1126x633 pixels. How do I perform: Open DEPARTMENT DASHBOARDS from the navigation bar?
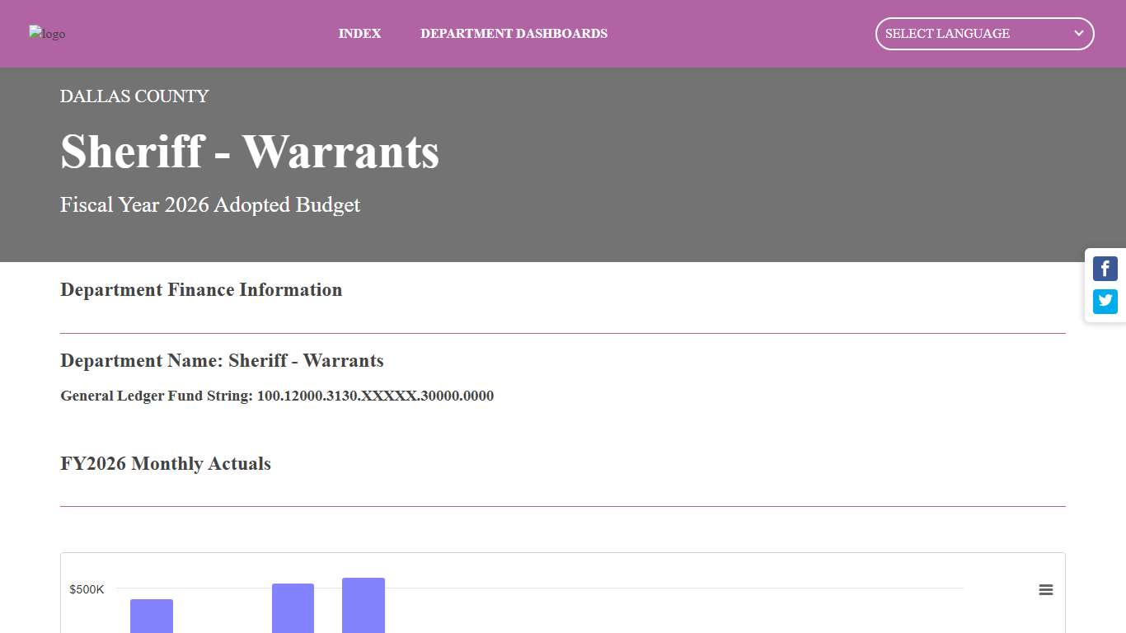tap(514, 34)
